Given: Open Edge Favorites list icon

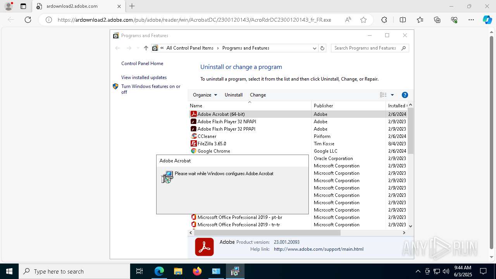Looking at the screenshot, I should point(420,20).
